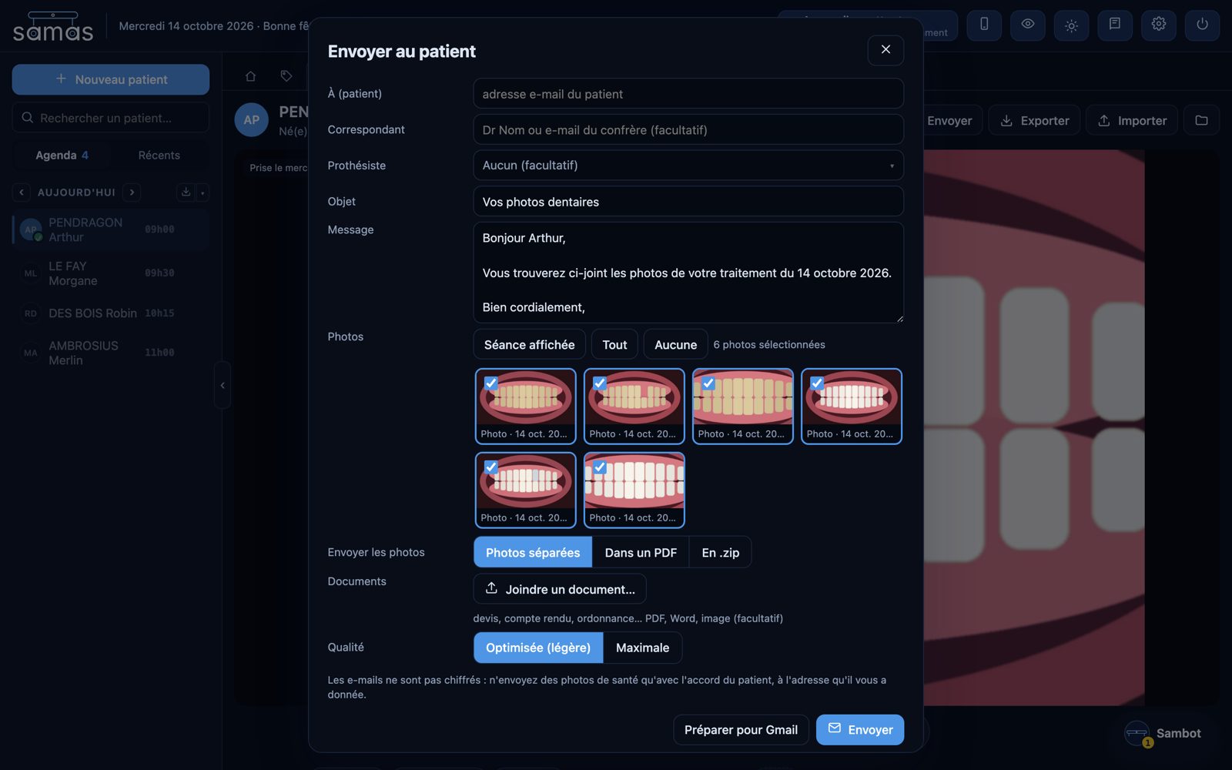Click the AP patient avatar in header

tap(251, 120)
